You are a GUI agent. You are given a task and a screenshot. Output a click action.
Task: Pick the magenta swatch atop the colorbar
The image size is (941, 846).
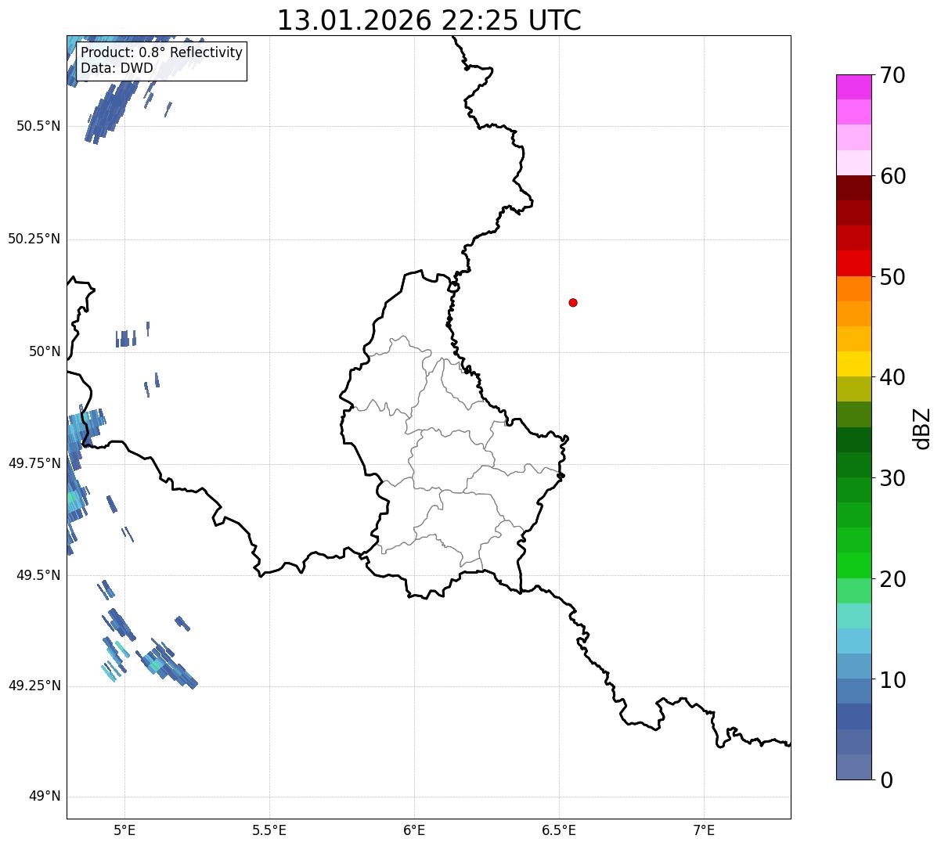click(x=853, y=87)
